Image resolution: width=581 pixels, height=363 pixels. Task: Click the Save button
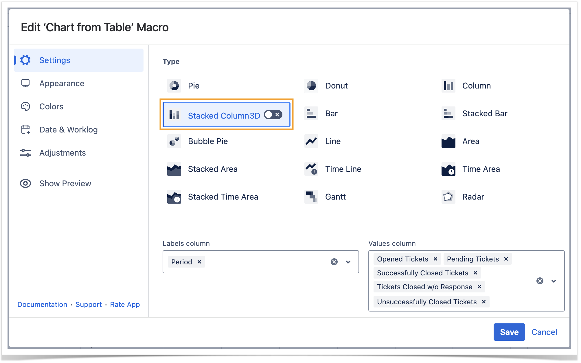coord(509,332)
